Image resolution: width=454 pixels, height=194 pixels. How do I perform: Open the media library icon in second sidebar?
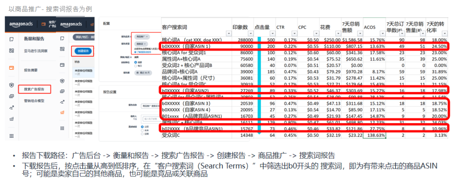pyautogui.click(x=62, y=92)
